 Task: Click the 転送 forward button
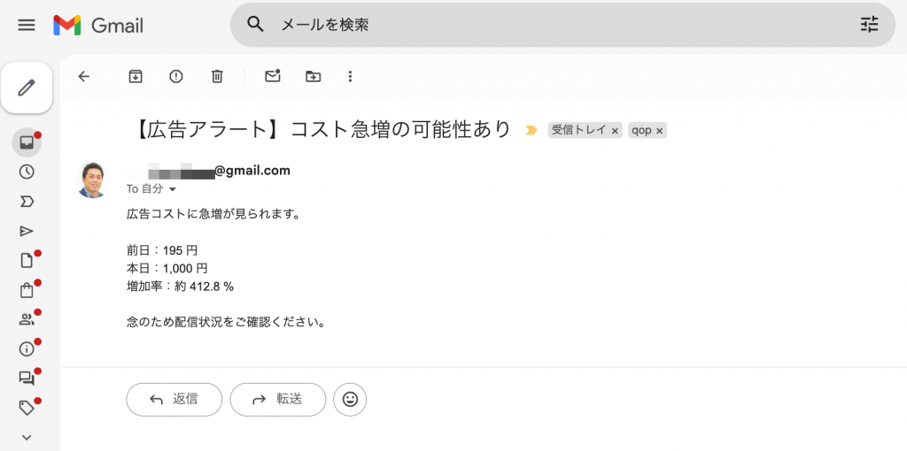278,400
